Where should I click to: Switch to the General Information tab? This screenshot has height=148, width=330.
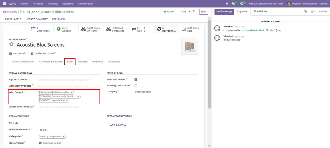23,62
